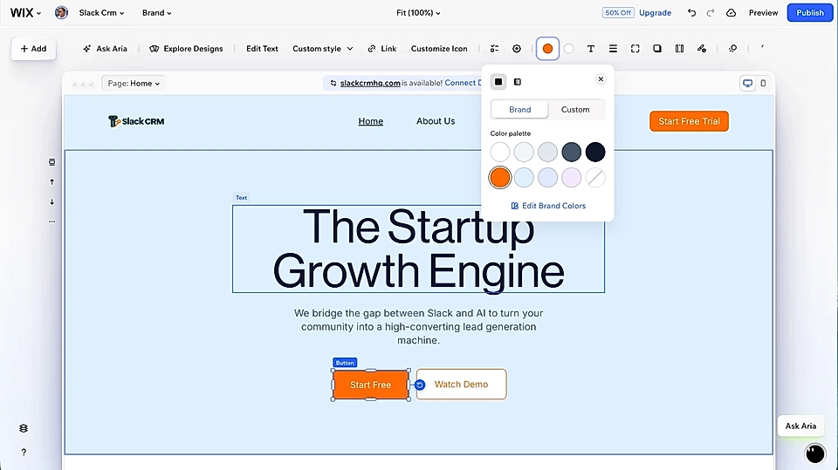The width and height of the screenshot is (838, 470).
Task: Open the checklist settings icon in toolbar
Action: click(x=494, y=49)
